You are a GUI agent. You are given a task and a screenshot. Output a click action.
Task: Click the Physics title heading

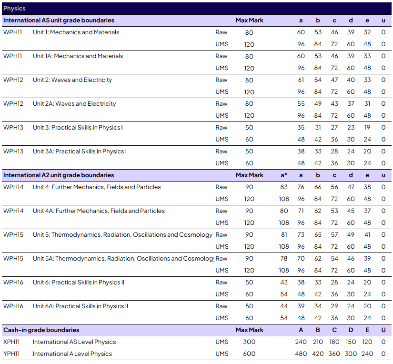click(x=14, y=9)
